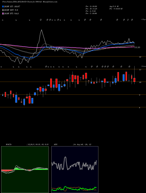Image resolution: width=146 pixels, height=193 pixels.
Task: Click the magenta DOW PT legend swatch
Action: point(3,14)
